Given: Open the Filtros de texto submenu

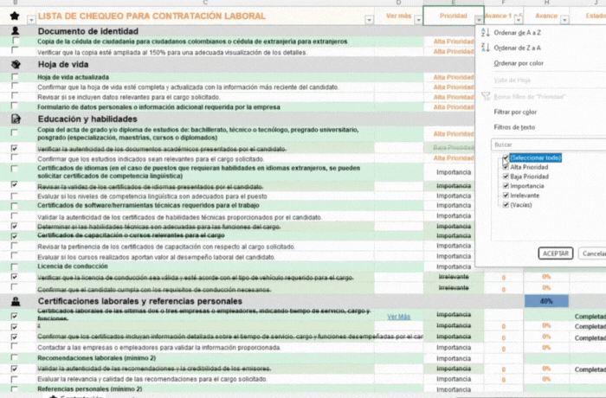Looking at the screenshot, I should (514, 126).
